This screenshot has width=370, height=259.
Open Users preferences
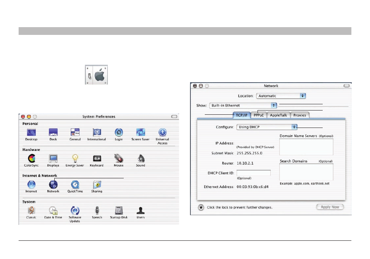coord(141,211)
